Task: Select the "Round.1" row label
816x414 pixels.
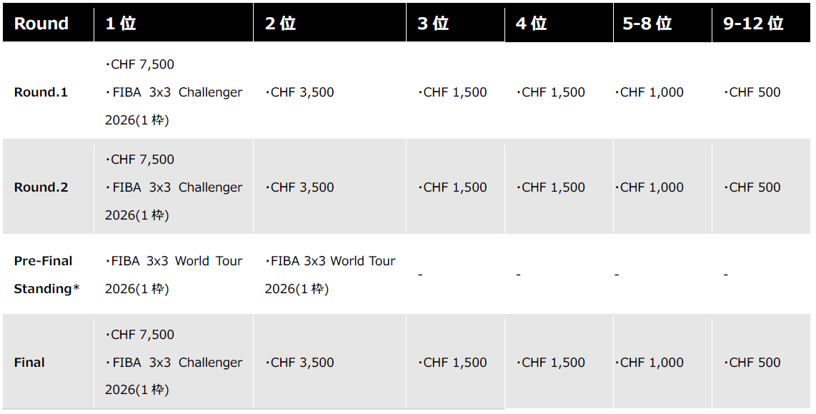Action: (x=41, y=92)
